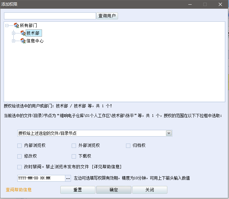The width and height of the screenshot is (229, 199).
Task: Open the 查阅帮助信息 help link
Action: point(19,190)
